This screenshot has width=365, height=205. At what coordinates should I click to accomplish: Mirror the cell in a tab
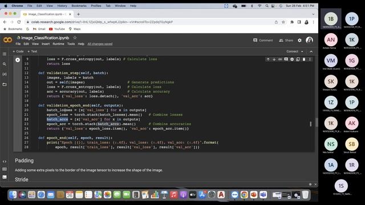(x=298, y=59)
